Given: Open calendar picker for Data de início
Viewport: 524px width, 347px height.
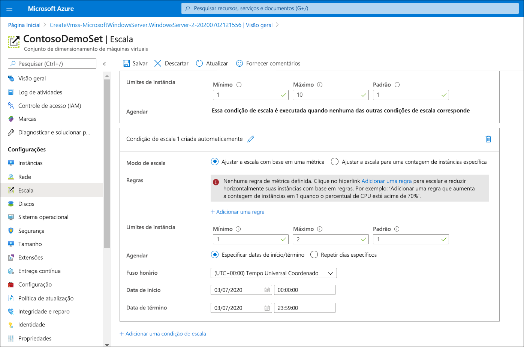Looking at the screenshot, I should pos(267,290).
